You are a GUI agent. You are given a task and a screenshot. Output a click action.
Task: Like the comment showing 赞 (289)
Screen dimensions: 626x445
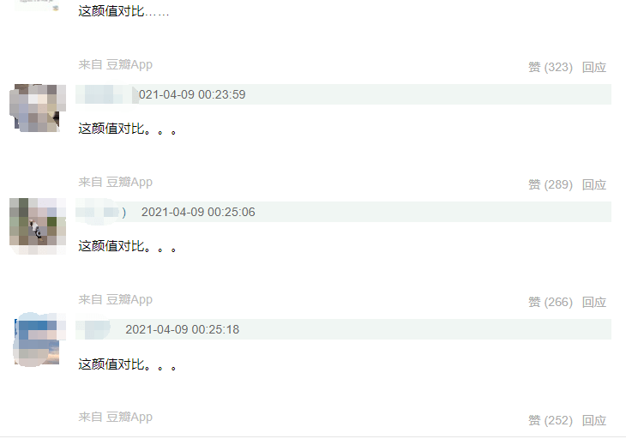point(551,184)
